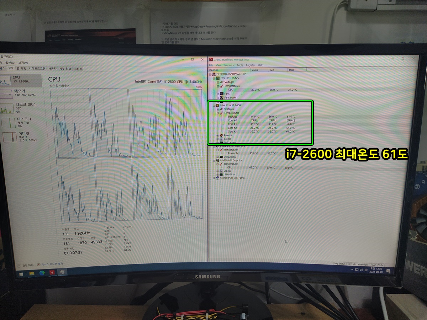Click the Task Manager taskbar icon
The height and width of the screenshot is (320, 427).
pos(62,273)
